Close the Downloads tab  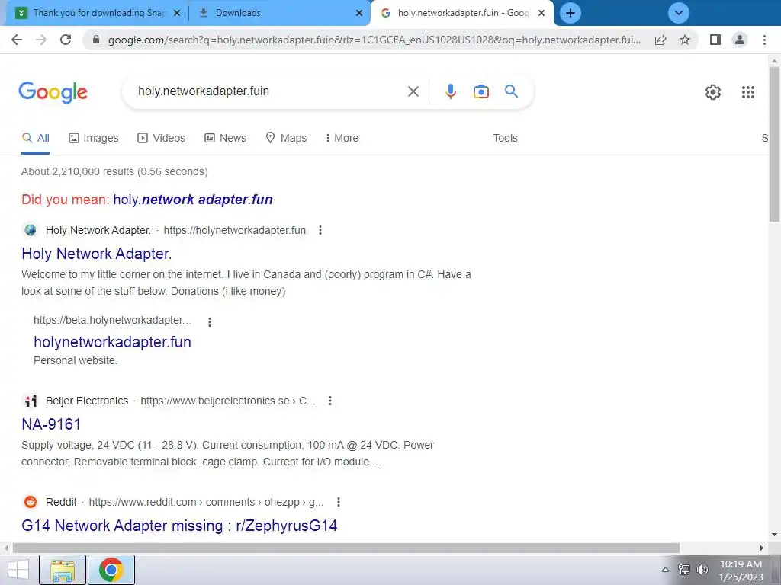[x=358, y=13]
